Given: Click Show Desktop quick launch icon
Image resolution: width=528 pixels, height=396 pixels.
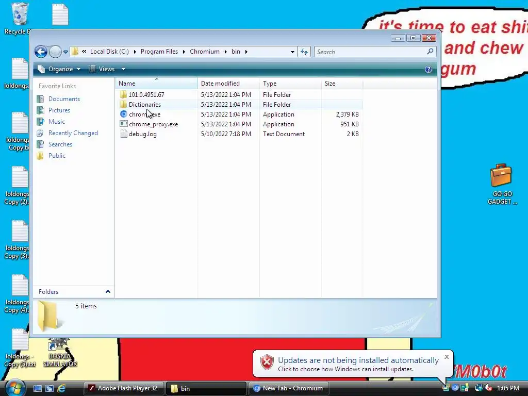Looking at the screenshot, I should (37, 388).
